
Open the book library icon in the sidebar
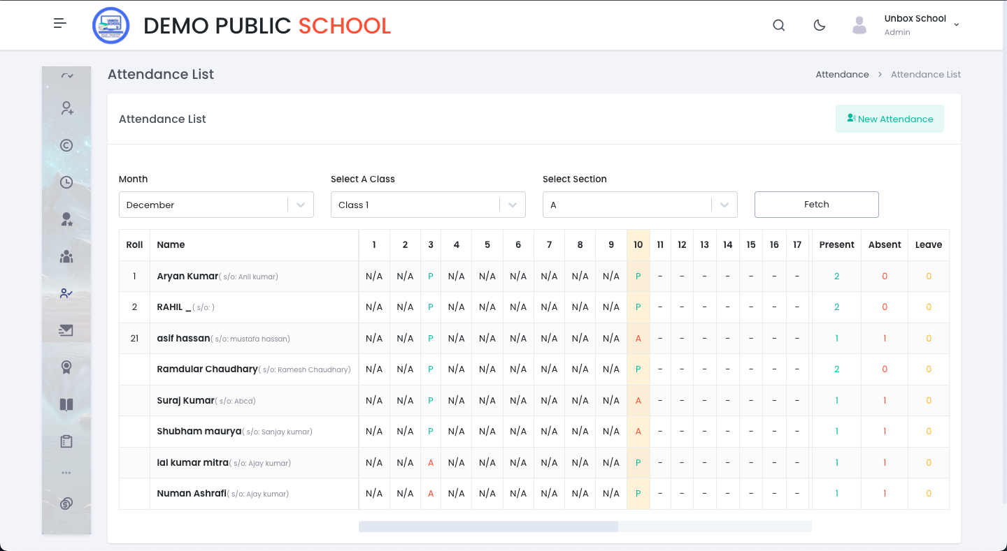click(x=66, y=404)
